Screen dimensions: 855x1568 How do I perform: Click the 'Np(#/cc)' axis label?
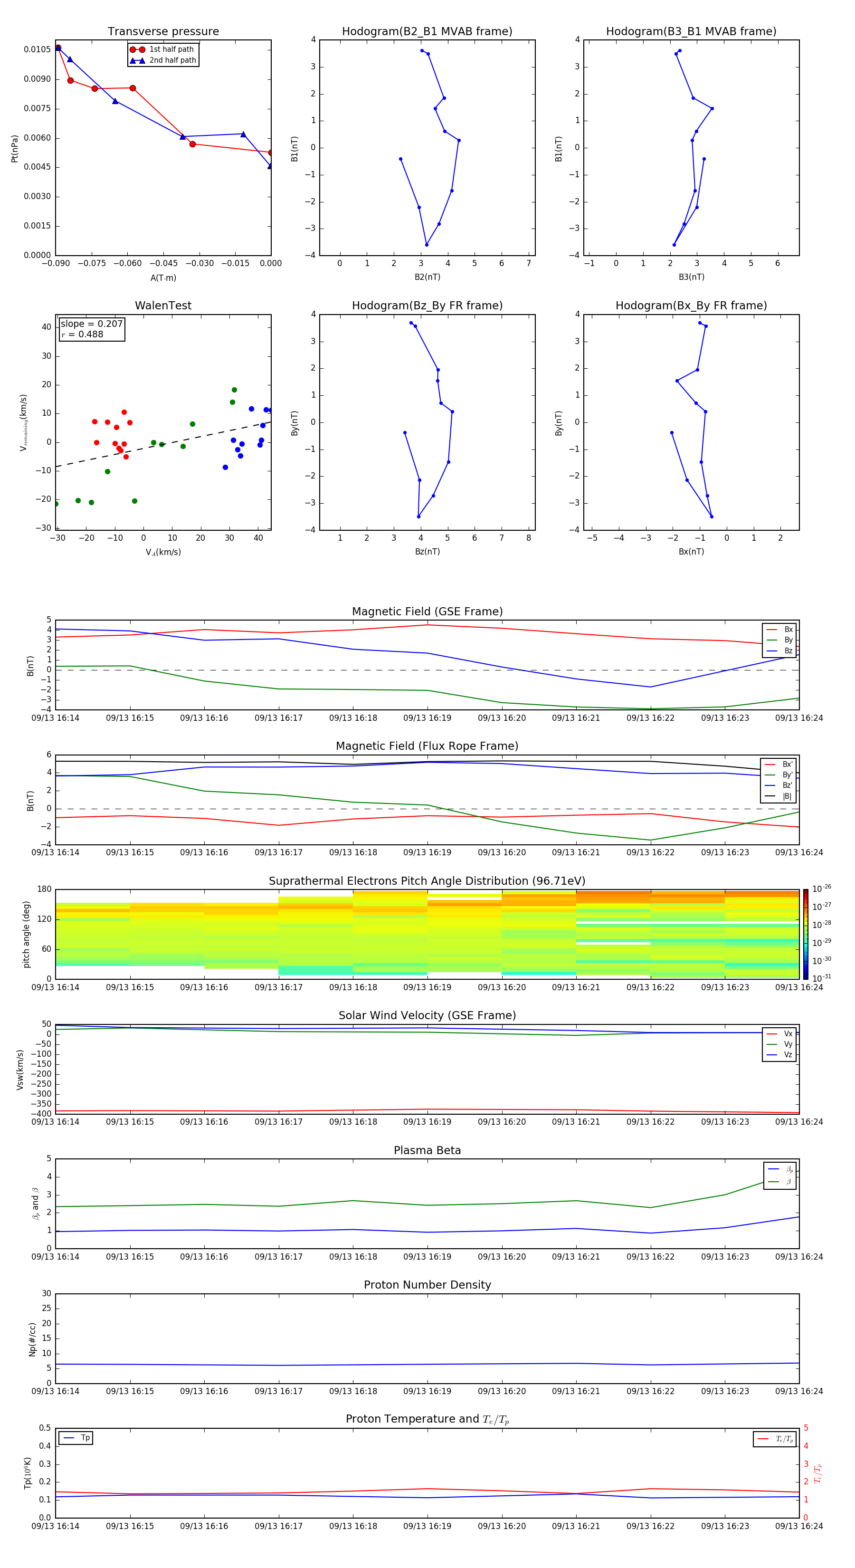32,1339
